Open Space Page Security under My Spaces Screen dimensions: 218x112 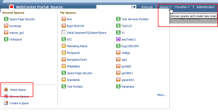80,73
